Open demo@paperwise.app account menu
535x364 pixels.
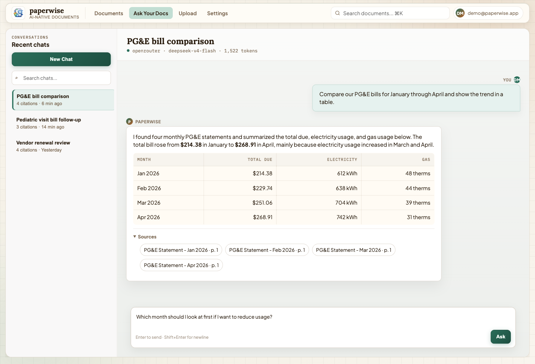(488, 13)
